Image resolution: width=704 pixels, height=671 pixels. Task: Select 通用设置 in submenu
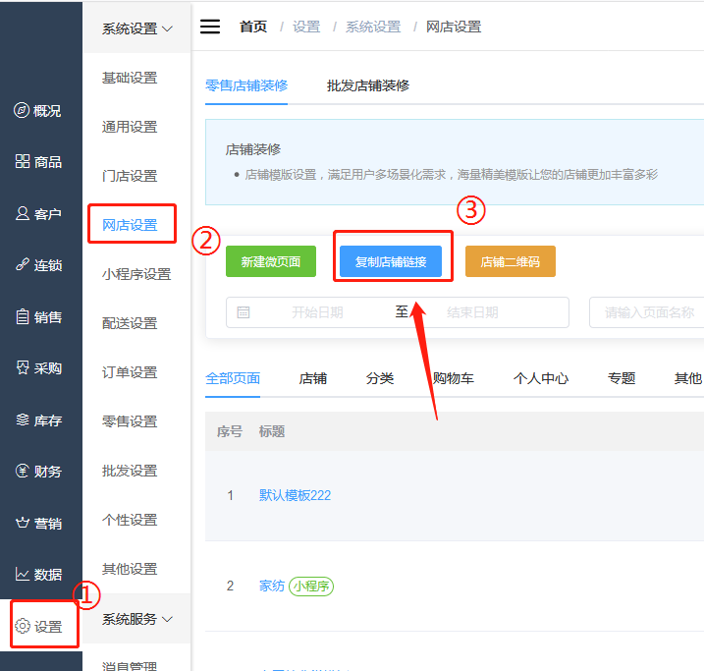[130, 127]
